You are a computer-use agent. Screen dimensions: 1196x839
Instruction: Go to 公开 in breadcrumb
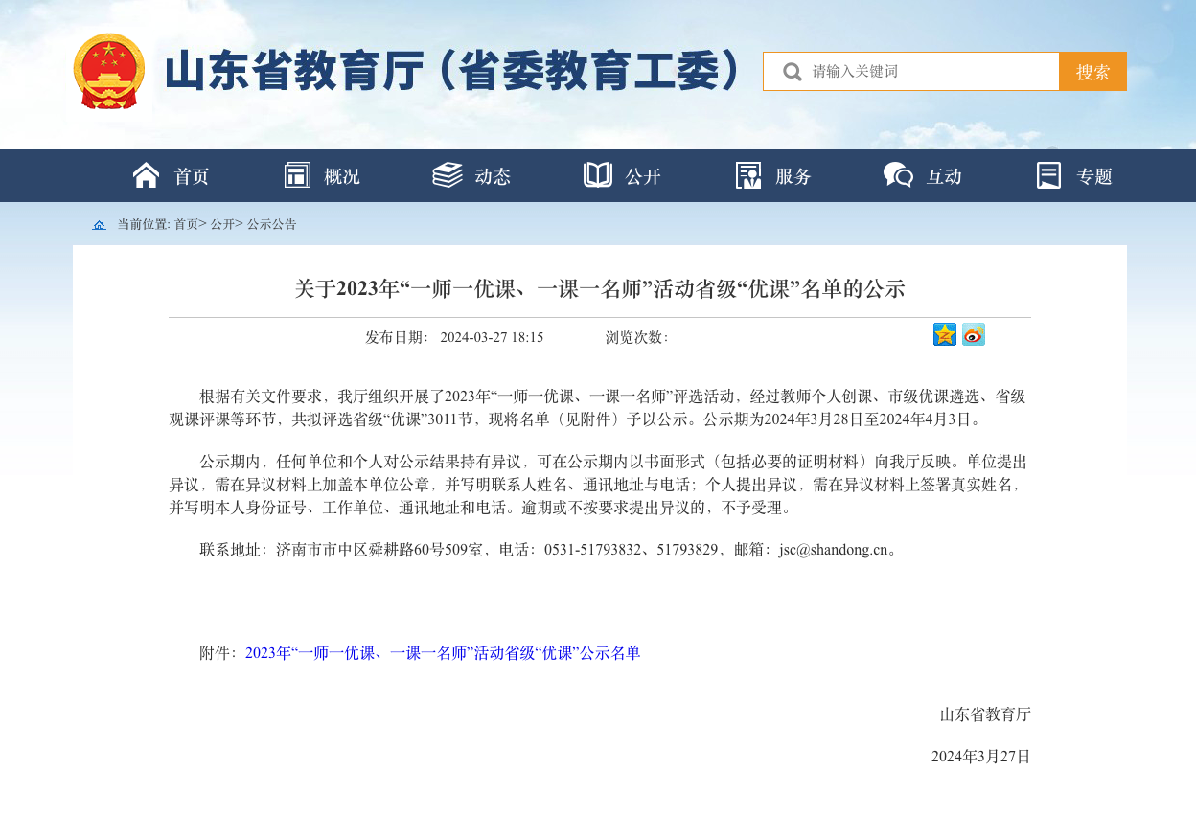pos(222,224)
